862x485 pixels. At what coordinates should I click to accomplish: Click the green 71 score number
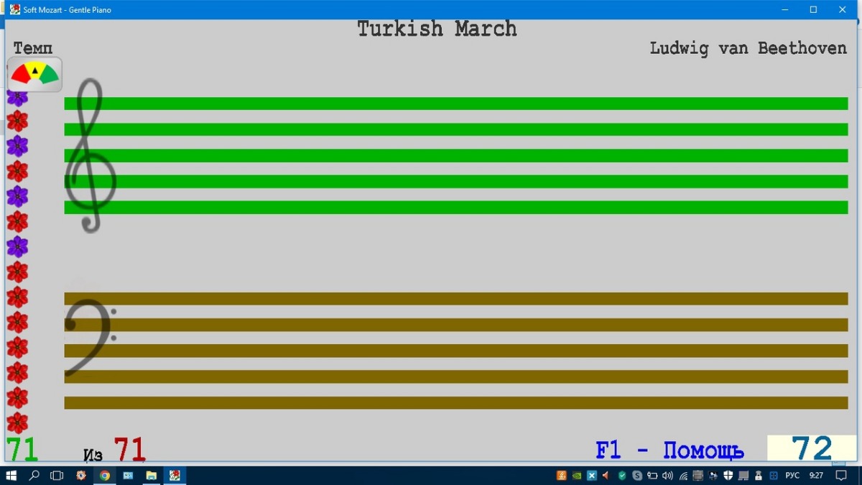point(22,450)
